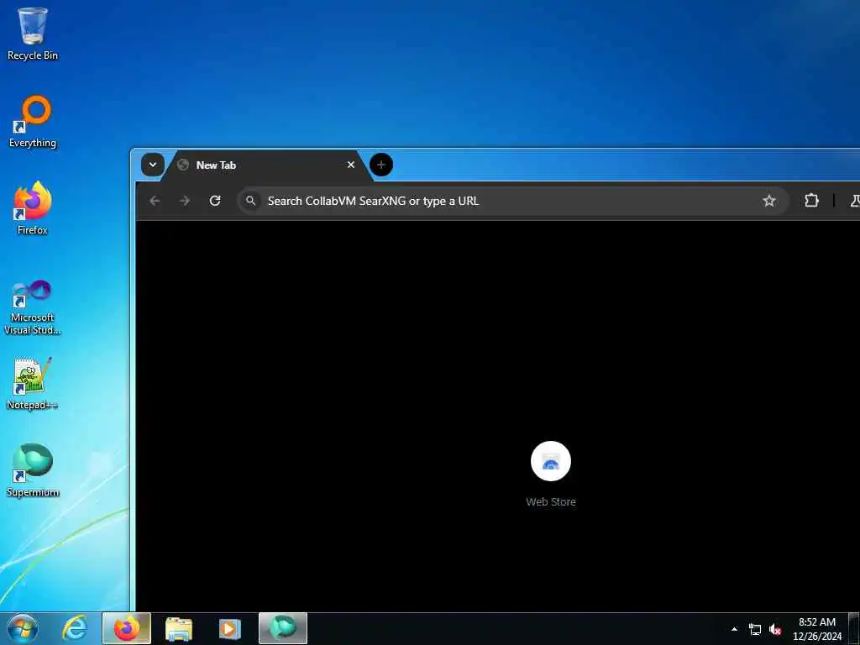Screen dimensions: 860x645
Task: Select the Notepad++ desktop shortcut
Action: 33,384
